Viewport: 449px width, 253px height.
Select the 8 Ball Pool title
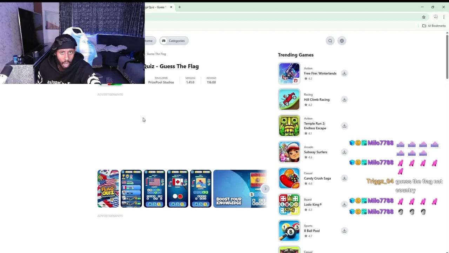(x=312, y=231)
